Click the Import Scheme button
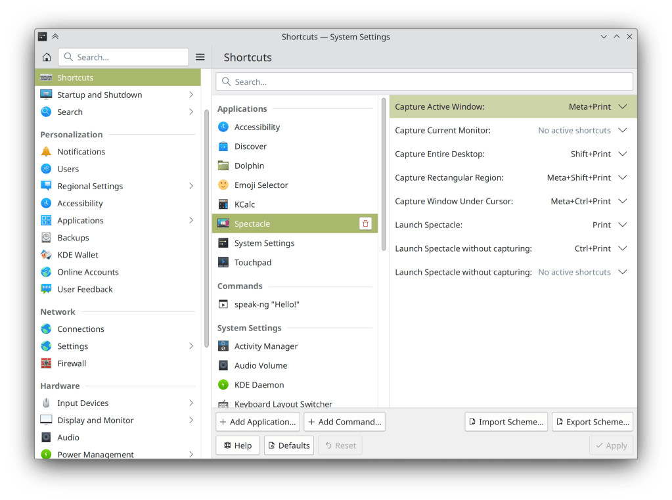Viewport: 672px width, 500px height. pos(506,421)
